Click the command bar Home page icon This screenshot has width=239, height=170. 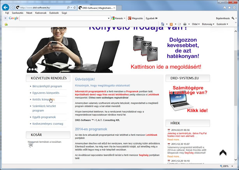pos(163,24)
